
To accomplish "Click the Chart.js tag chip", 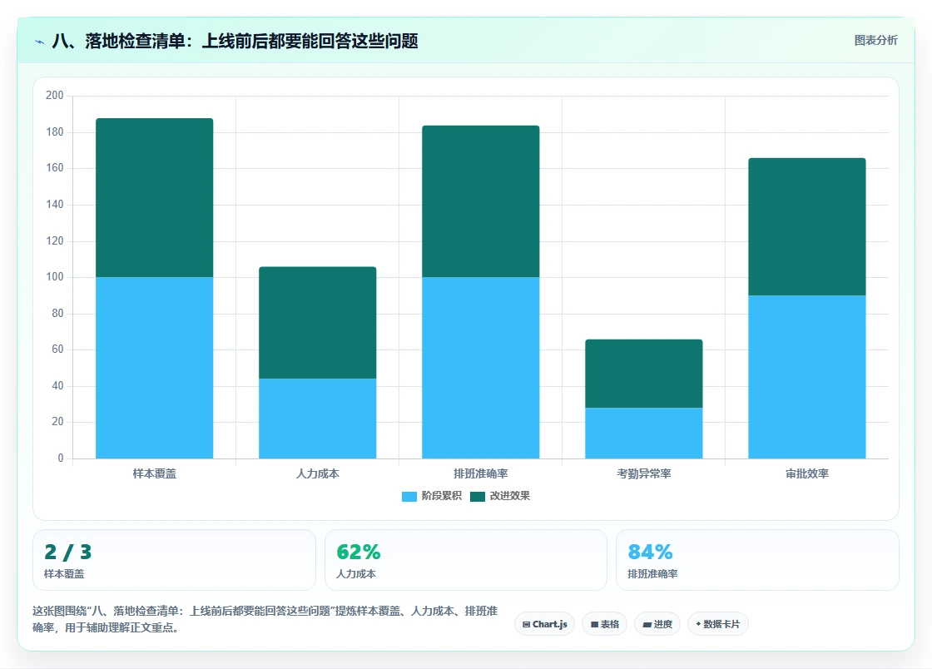I will 544,624.
